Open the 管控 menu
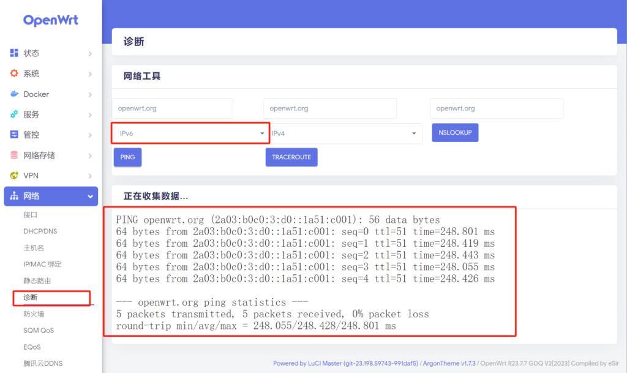The image size is (627, 373). coord(51,135)
